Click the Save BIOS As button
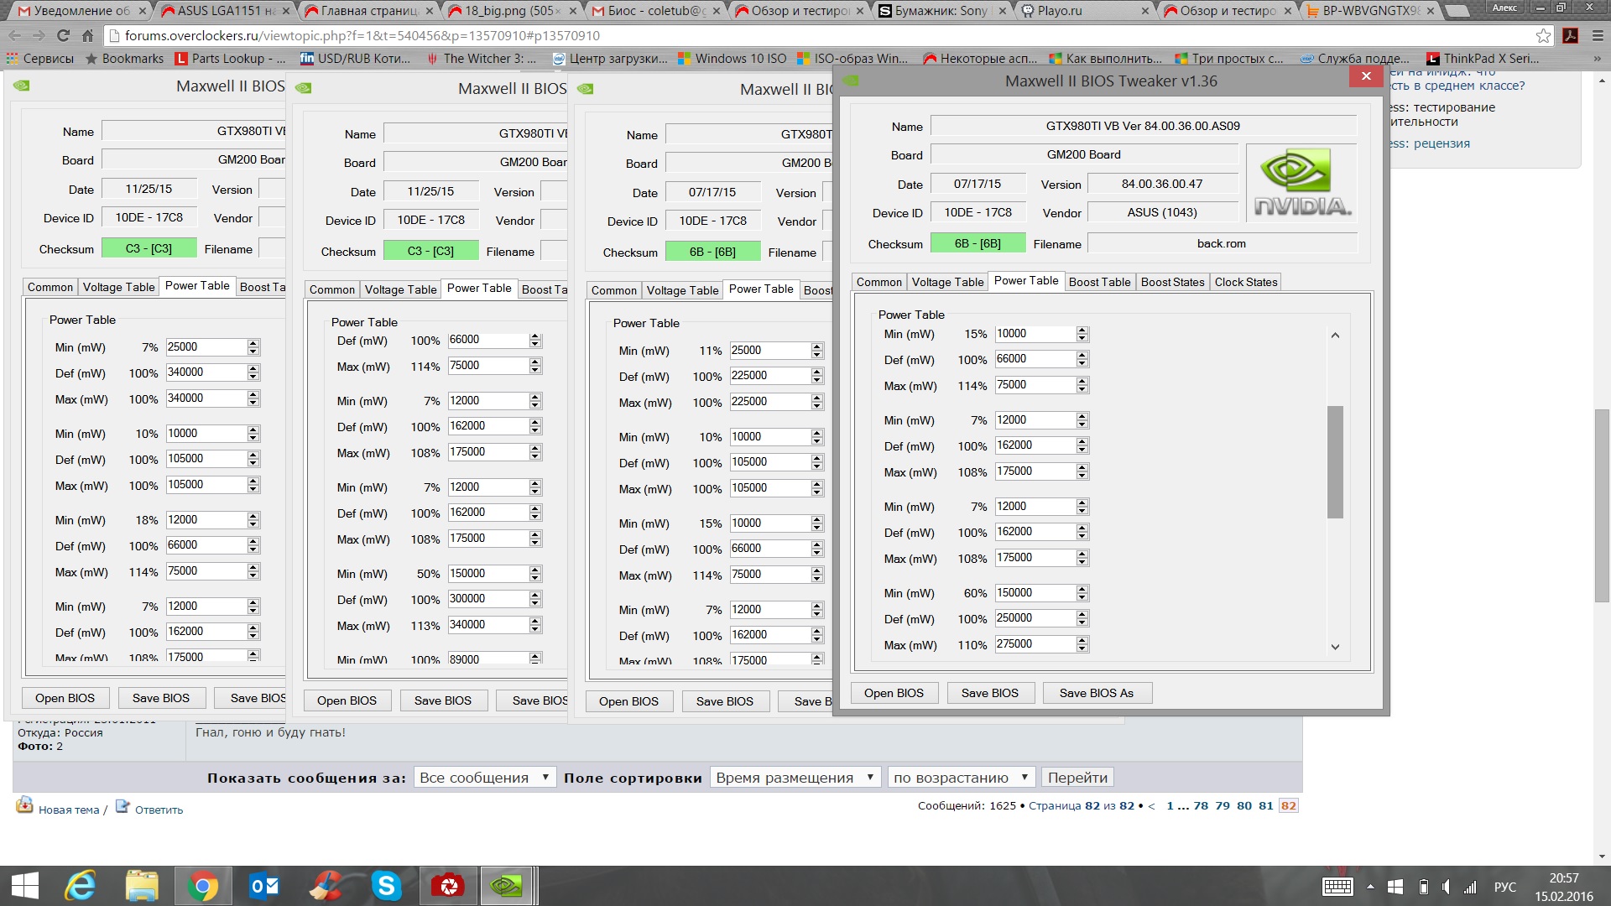1611x906 pixels. click(x=1096, y=693)
